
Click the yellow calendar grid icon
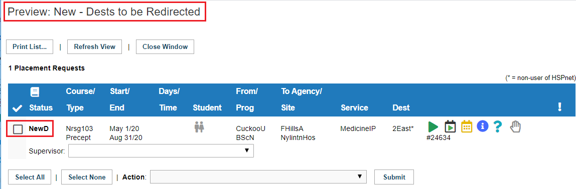coord(467,126)
